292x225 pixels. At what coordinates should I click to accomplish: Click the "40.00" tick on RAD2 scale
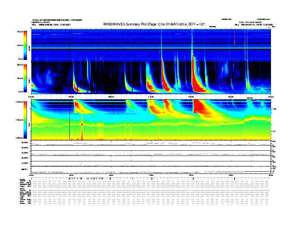[20, 32]
